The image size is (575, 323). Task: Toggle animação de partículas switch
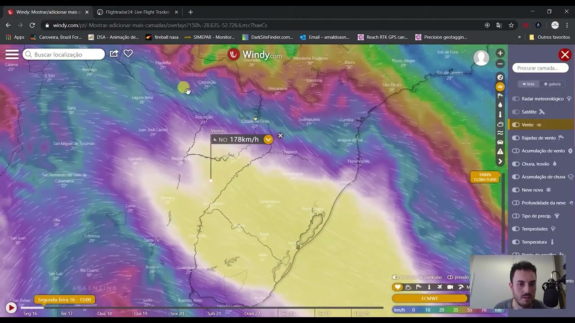coord(395,277)
